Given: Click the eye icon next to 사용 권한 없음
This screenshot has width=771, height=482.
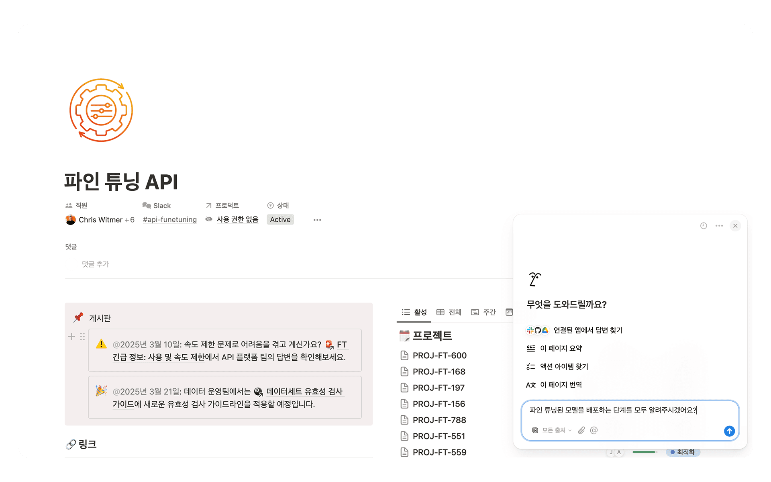Looking at the screenshot, I should click(x=209, y=219).
